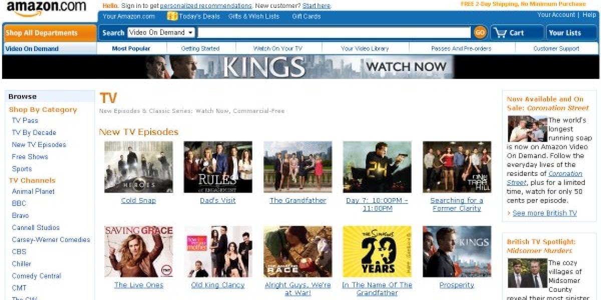
Task: Open Day 7: 10:00PM – 11:00PM link
Action: pos(377,204)
